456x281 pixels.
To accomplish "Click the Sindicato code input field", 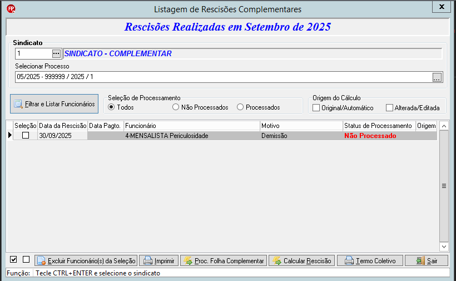I will (x=33, y=53).
